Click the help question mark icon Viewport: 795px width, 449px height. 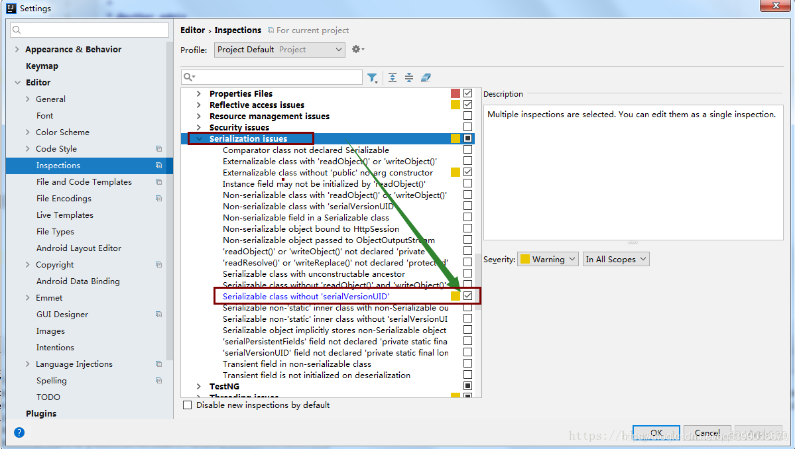19,432
